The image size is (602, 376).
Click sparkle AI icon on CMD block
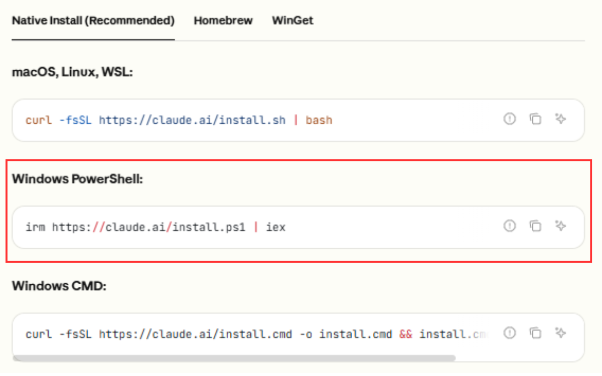coord(560,333)
